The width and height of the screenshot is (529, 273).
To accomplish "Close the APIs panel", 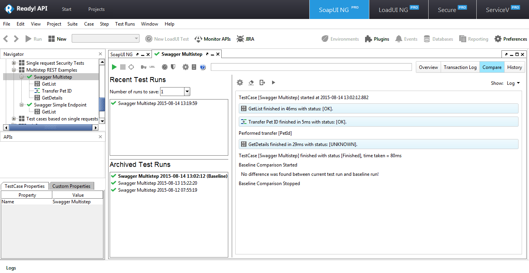I will point(100,137).
